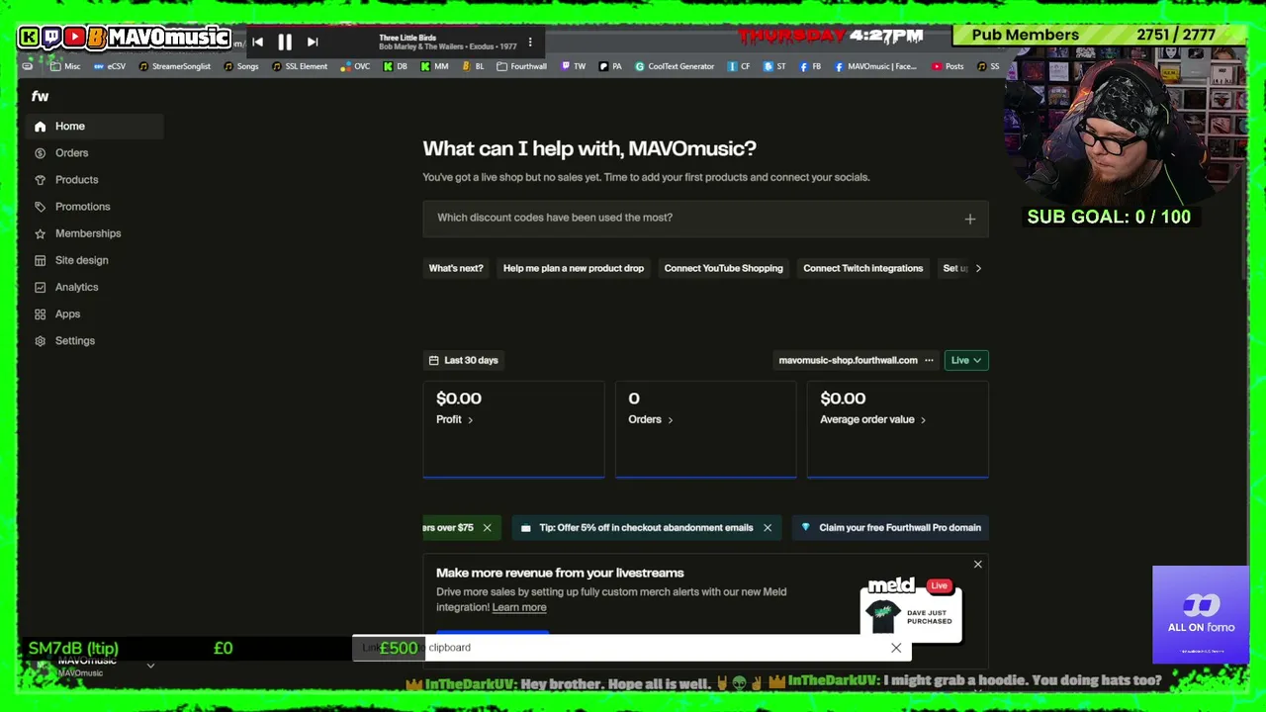
Task: Select 'Connect Twitch integrations' suggestion
Action: click(x=863, y=268)
